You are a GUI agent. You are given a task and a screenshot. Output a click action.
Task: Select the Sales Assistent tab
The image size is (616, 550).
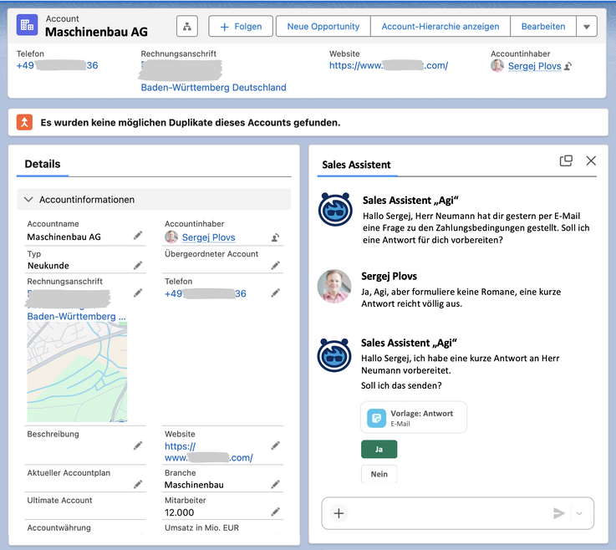coord(356,165)
